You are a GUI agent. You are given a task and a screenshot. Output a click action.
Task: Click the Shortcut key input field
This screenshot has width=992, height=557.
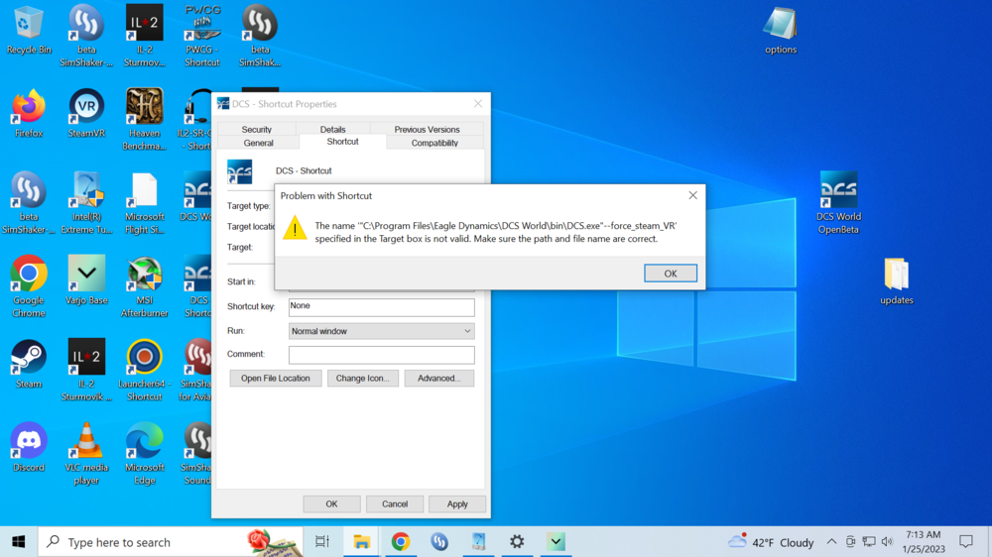382,307
